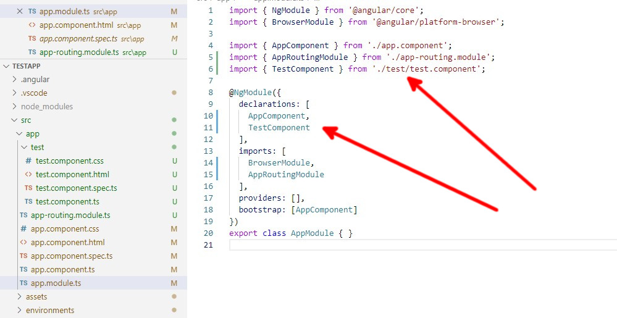Click the TS icon of test.component.ts
Viewport: 617px width, 318px height.
click(28, 202)
